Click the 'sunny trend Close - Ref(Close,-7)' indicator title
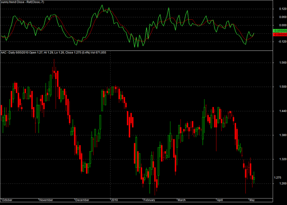The image size is (287, 205). coord(22,2)
